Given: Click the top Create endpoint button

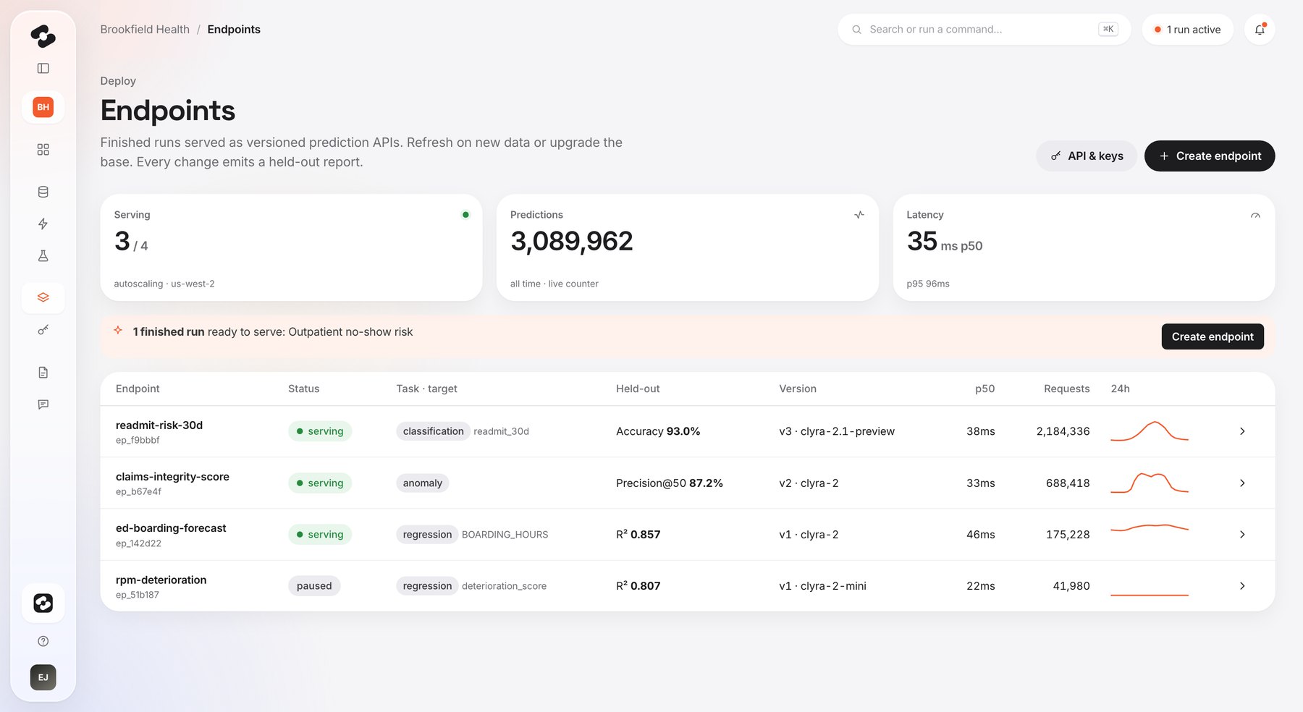Looking at the screenshot, I should (x=1210, y=156).
